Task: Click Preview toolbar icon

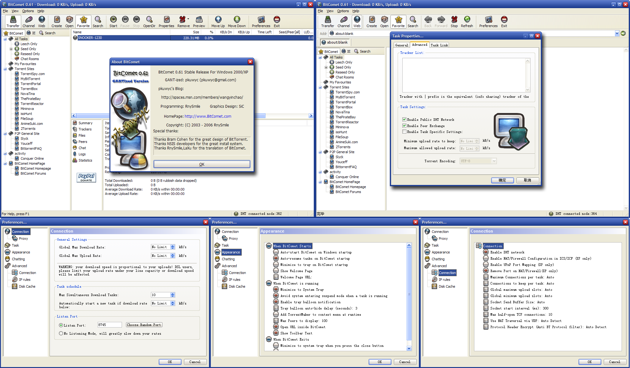Action: pos(199,21)
